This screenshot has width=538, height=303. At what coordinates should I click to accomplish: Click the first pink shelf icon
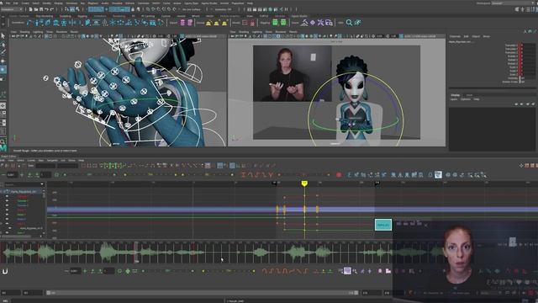(182, 23)
